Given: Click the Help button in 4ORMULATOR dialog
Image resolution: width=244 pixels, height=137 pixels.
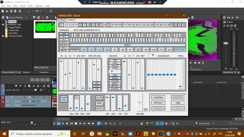Looking at the screenshot, I should (x=178, y=103).
